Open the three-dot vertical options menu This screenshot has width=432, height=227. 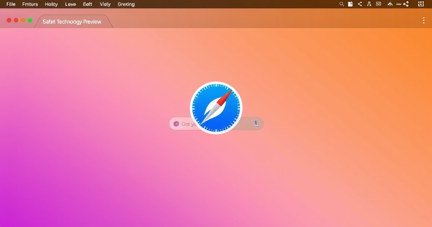point(423,21)
